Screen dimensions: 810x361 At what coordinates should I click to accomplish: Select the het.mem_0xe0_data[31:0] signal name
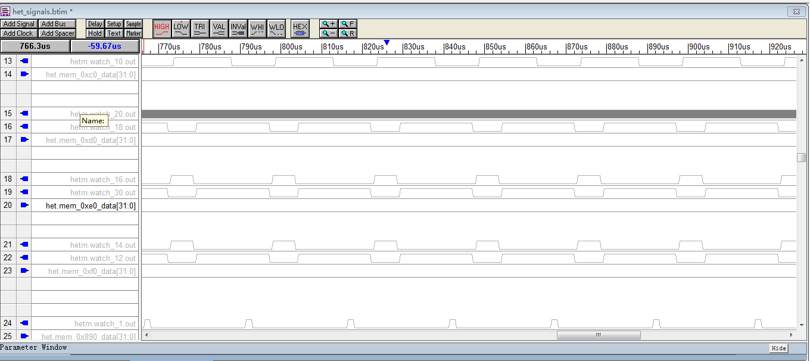coord(91,206)
